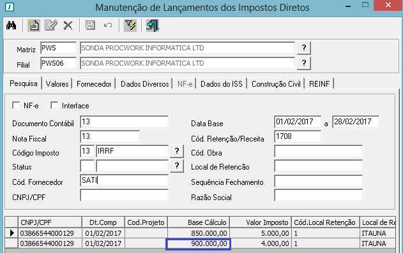Click the Sequência Fechamento input field

point(319,181)
